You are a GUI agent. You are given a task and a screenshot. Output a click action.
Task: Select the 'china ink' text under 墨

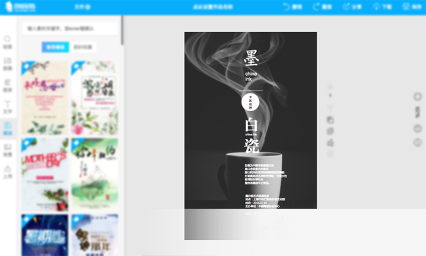pos(250,76)
